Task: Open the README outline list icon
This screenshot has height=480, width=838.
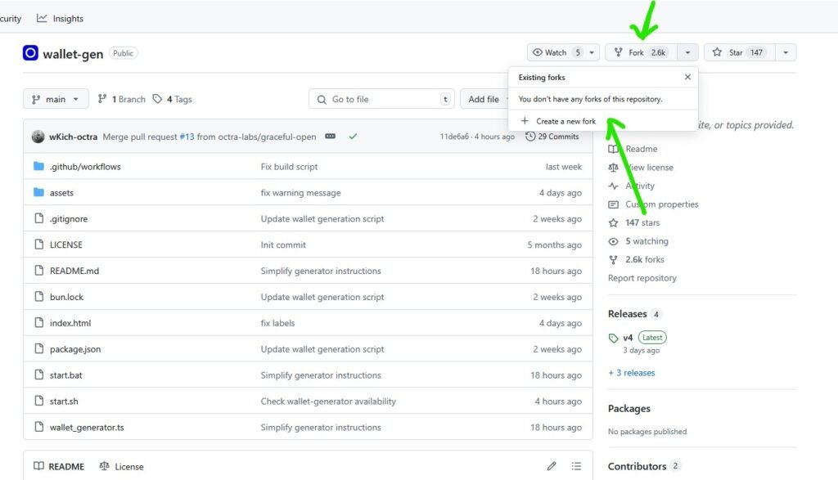Action: click(576, 466)
